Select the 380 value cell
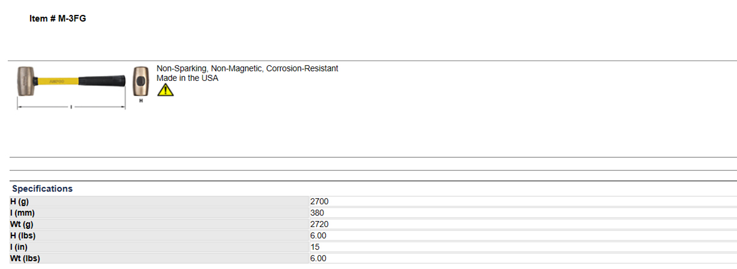The image size is (737, 269). 523,213
